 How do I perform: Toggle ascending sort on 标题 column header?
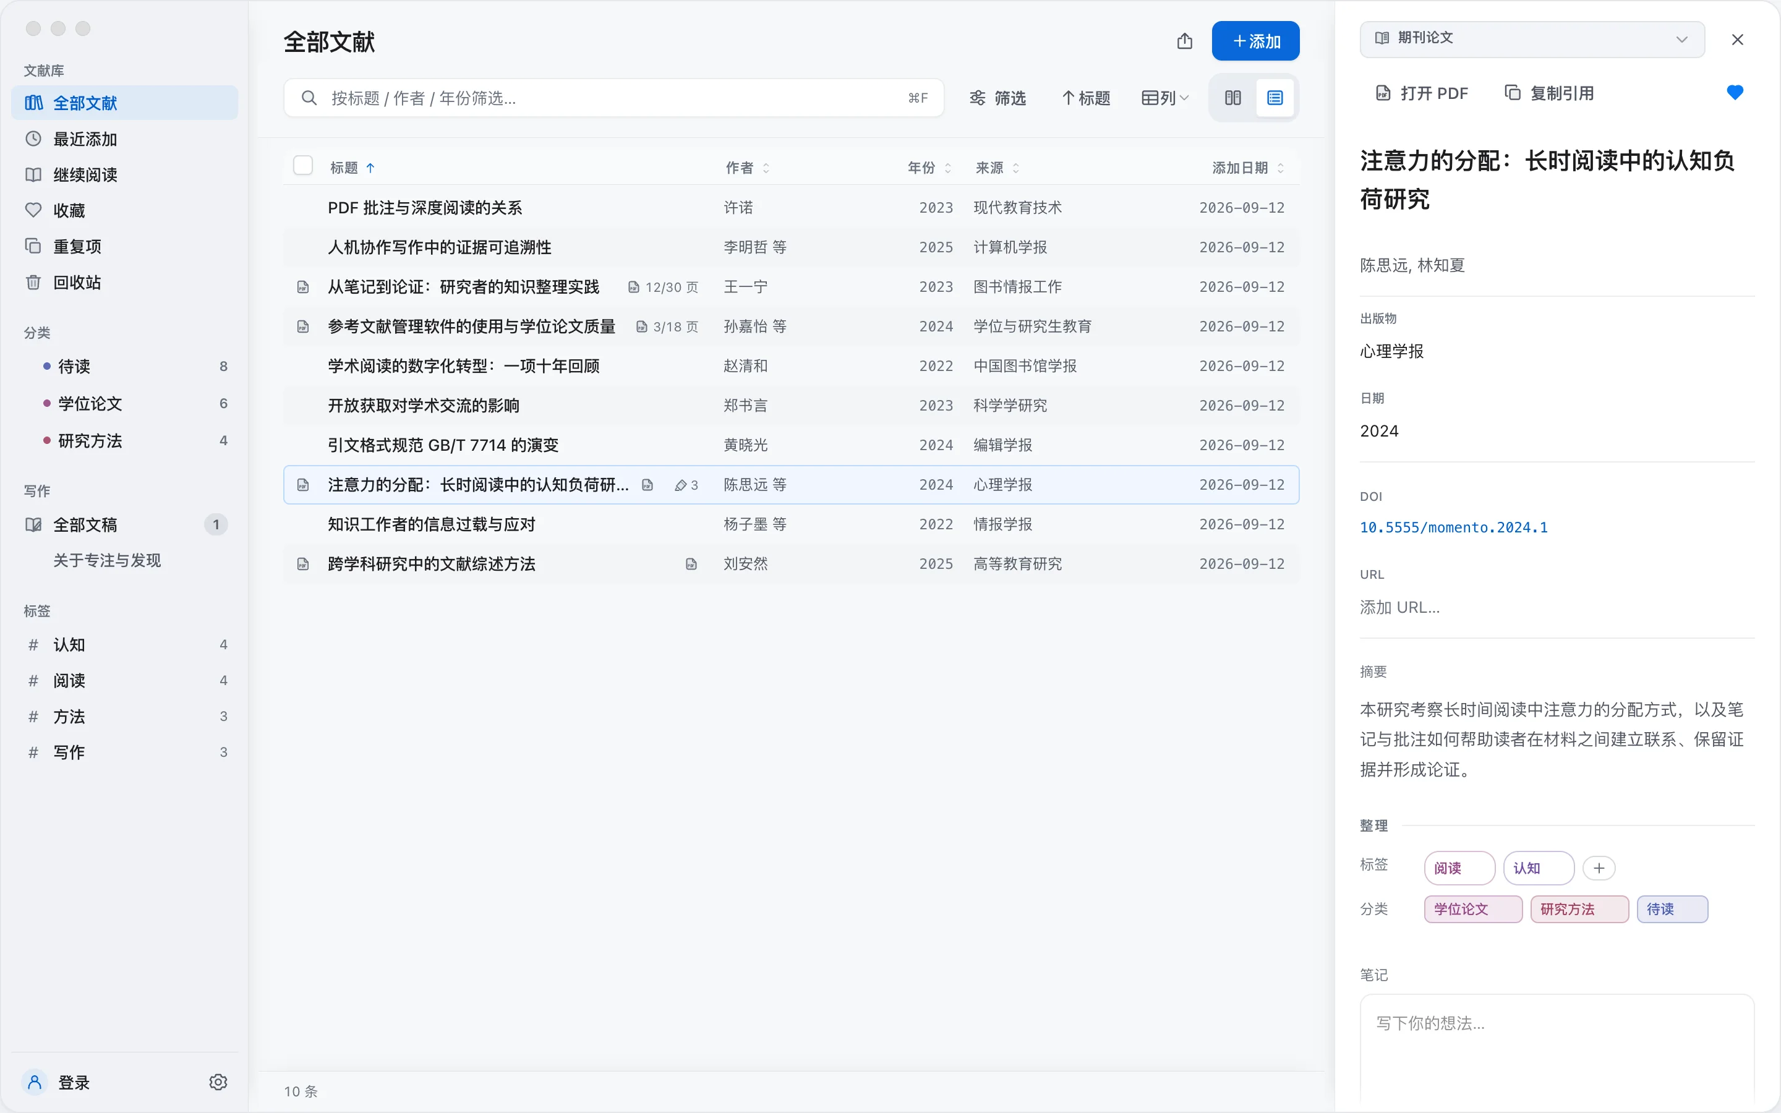coord(352,168)
